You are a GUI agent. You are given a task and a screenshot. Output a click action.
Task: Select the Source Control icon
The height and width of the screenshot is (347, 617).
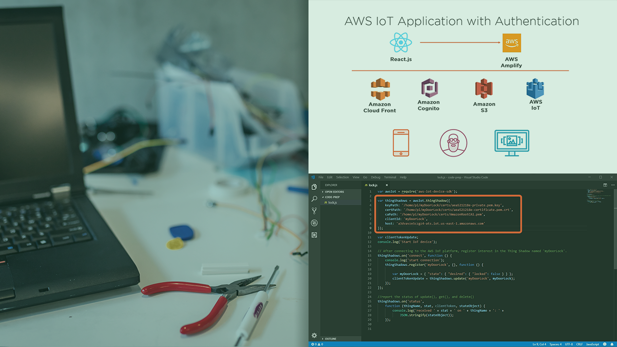pyautogui.click(x=314, y=211)
